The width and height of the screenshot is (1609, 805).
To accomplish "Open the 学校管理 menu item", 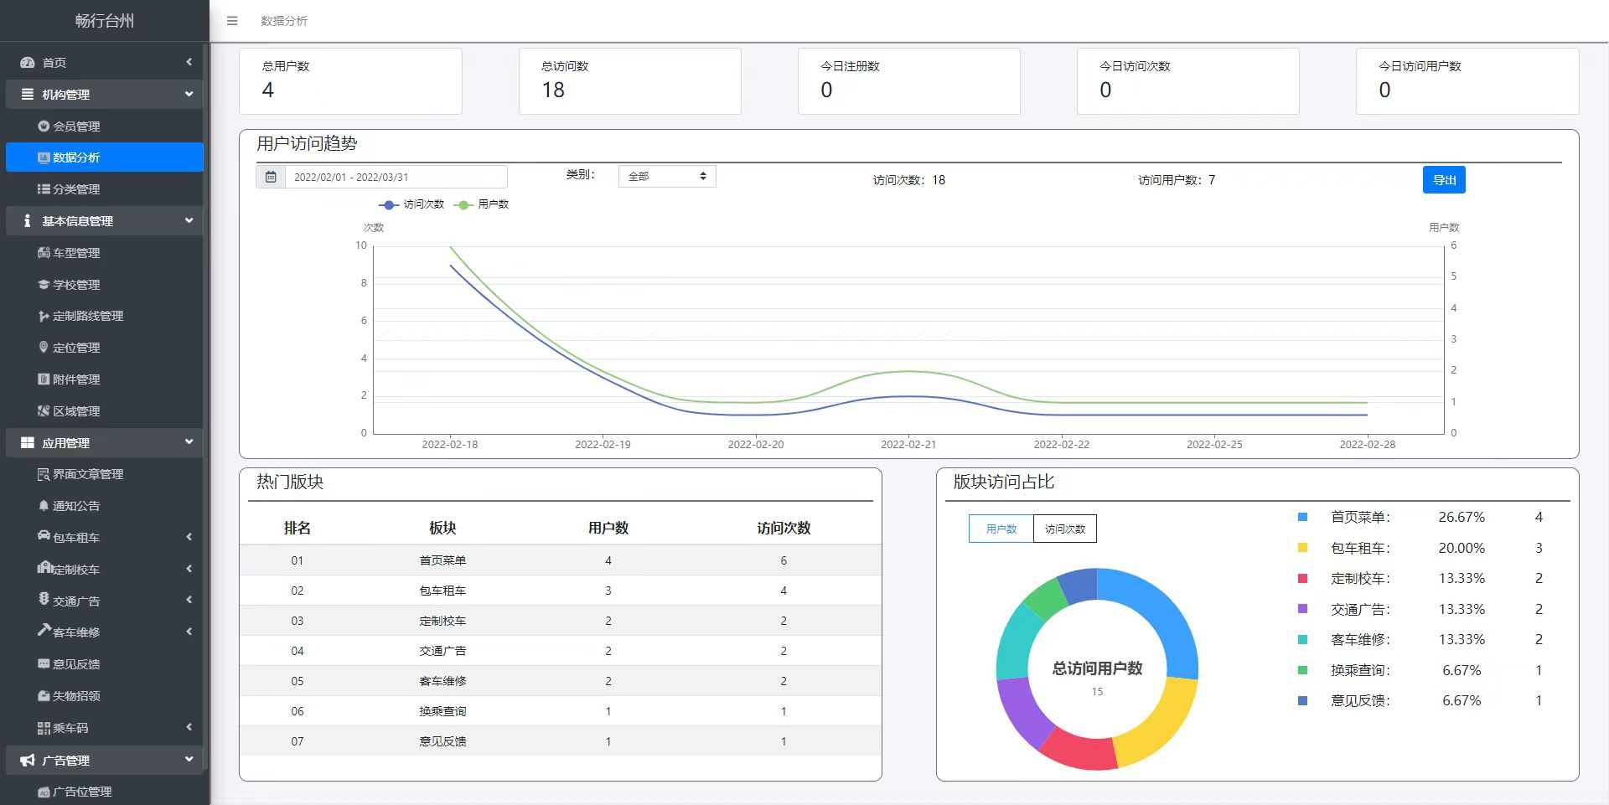I will 105,285.
